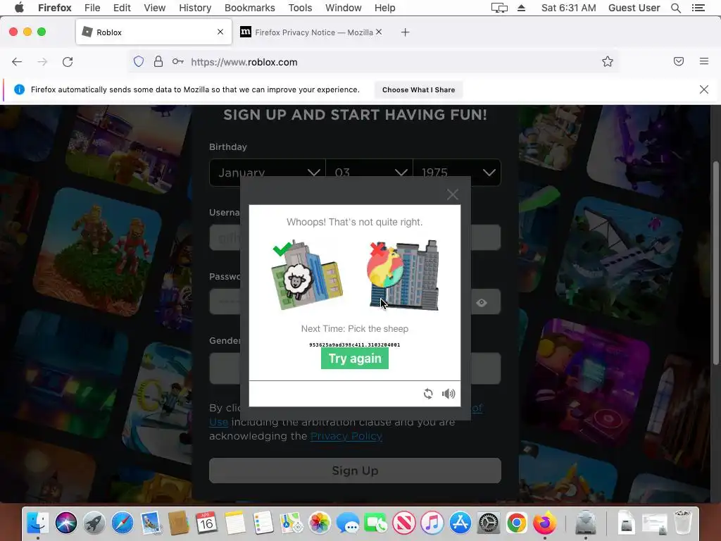721x541 pixels.
Task: Open the History menu
Action: click(195, 8)
